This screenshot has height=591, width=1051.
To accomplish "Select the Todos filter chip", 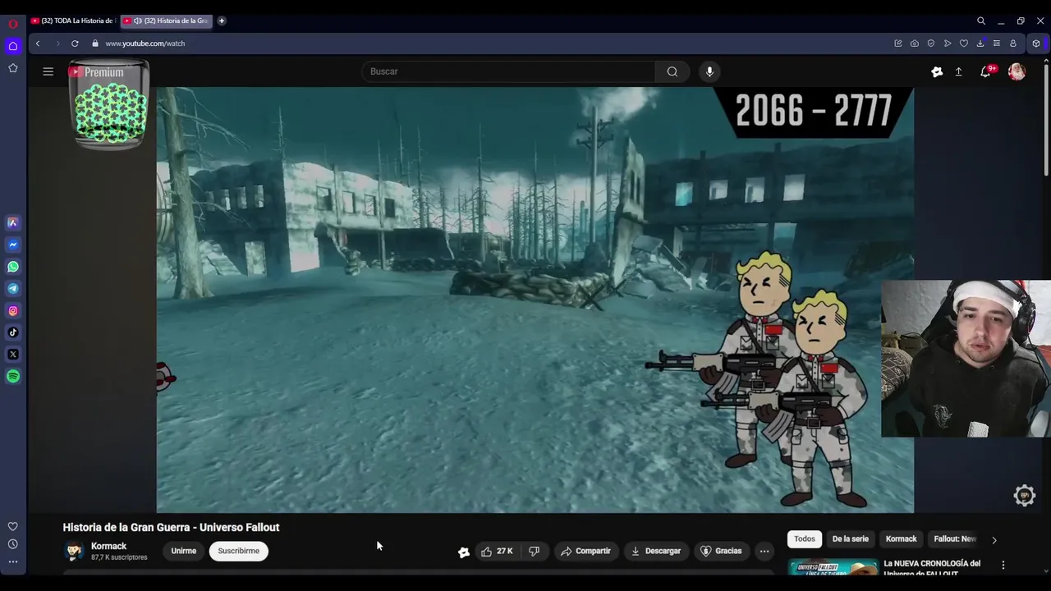I will coord(805,539).
